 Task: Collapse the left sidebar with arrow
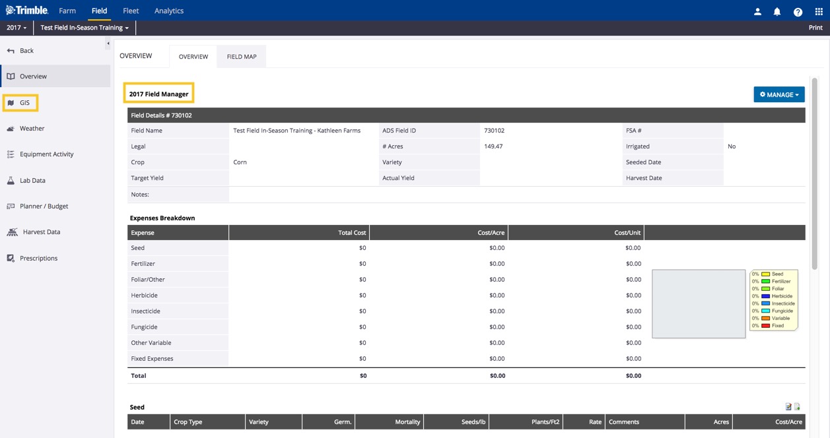108,44
